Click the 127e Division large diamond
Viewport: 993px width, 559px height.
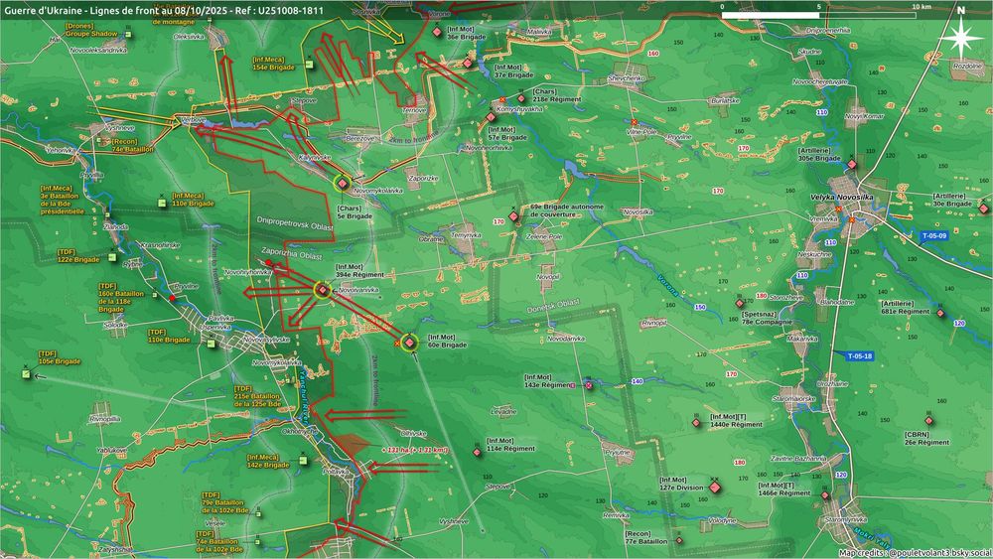(715, 487)
